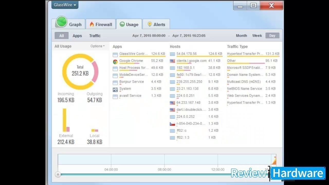
Task: Click the US flag beside clients.l.google.com
Action: [172, 61]
